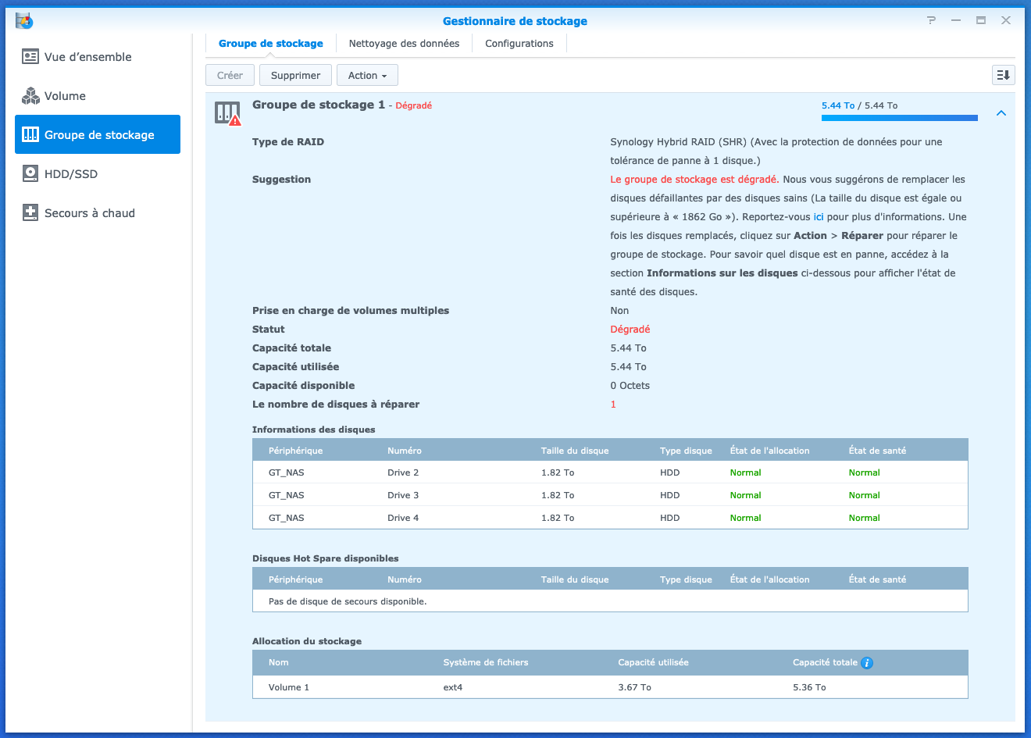The width and height of the screenshot is (1031, 738).
Task: Click the help question mark icon
Action: coord(931,20)
